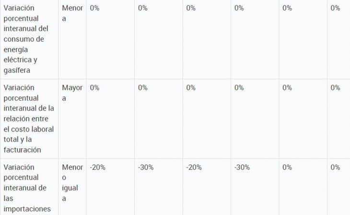The height and width of the screenshot is (215, 350).
Task: Click the second -30% value in imports row
Action: [242, 167]
